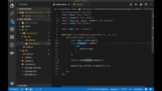
Task: Open the Explorer view in activity bar
Action: pyautogui.click(x=12, y=6)
